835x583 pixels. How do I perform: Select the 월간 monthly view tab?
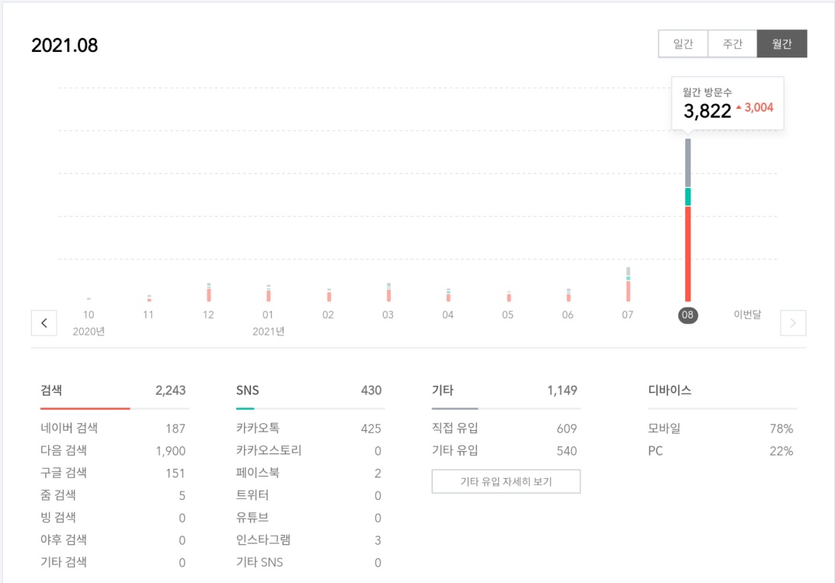(x=781, y=43)
